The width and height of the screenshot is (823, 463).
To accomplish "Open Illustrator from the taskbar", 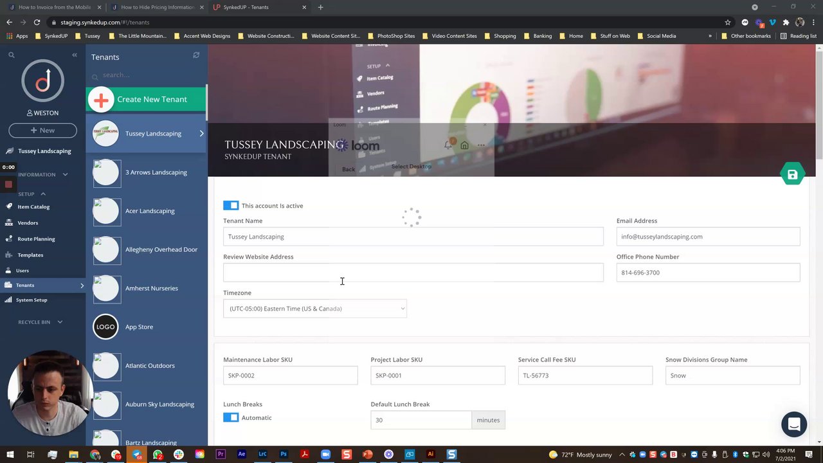I will click(x=431, y=454).
